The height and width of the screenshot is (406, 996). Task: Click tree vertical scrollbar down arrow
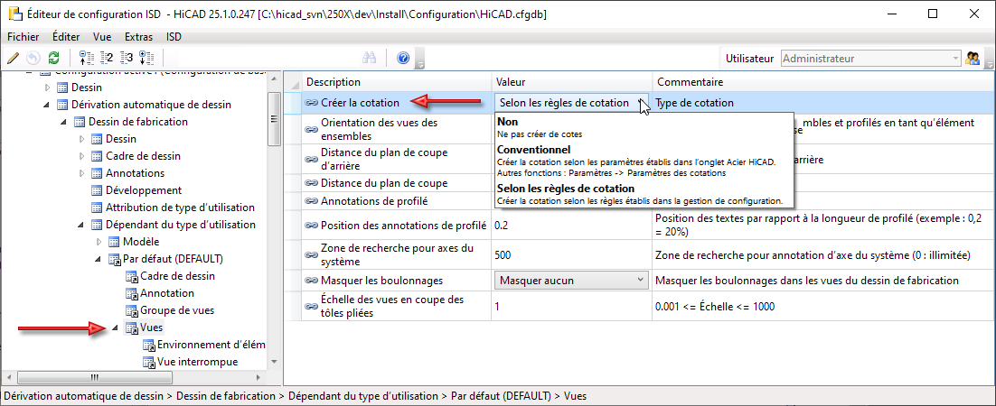(x=274, y=362)
